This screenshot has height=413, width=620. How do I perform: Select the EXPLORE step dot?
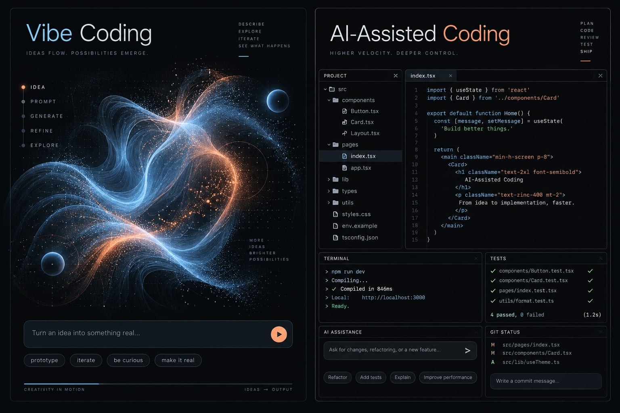(23, 145)
